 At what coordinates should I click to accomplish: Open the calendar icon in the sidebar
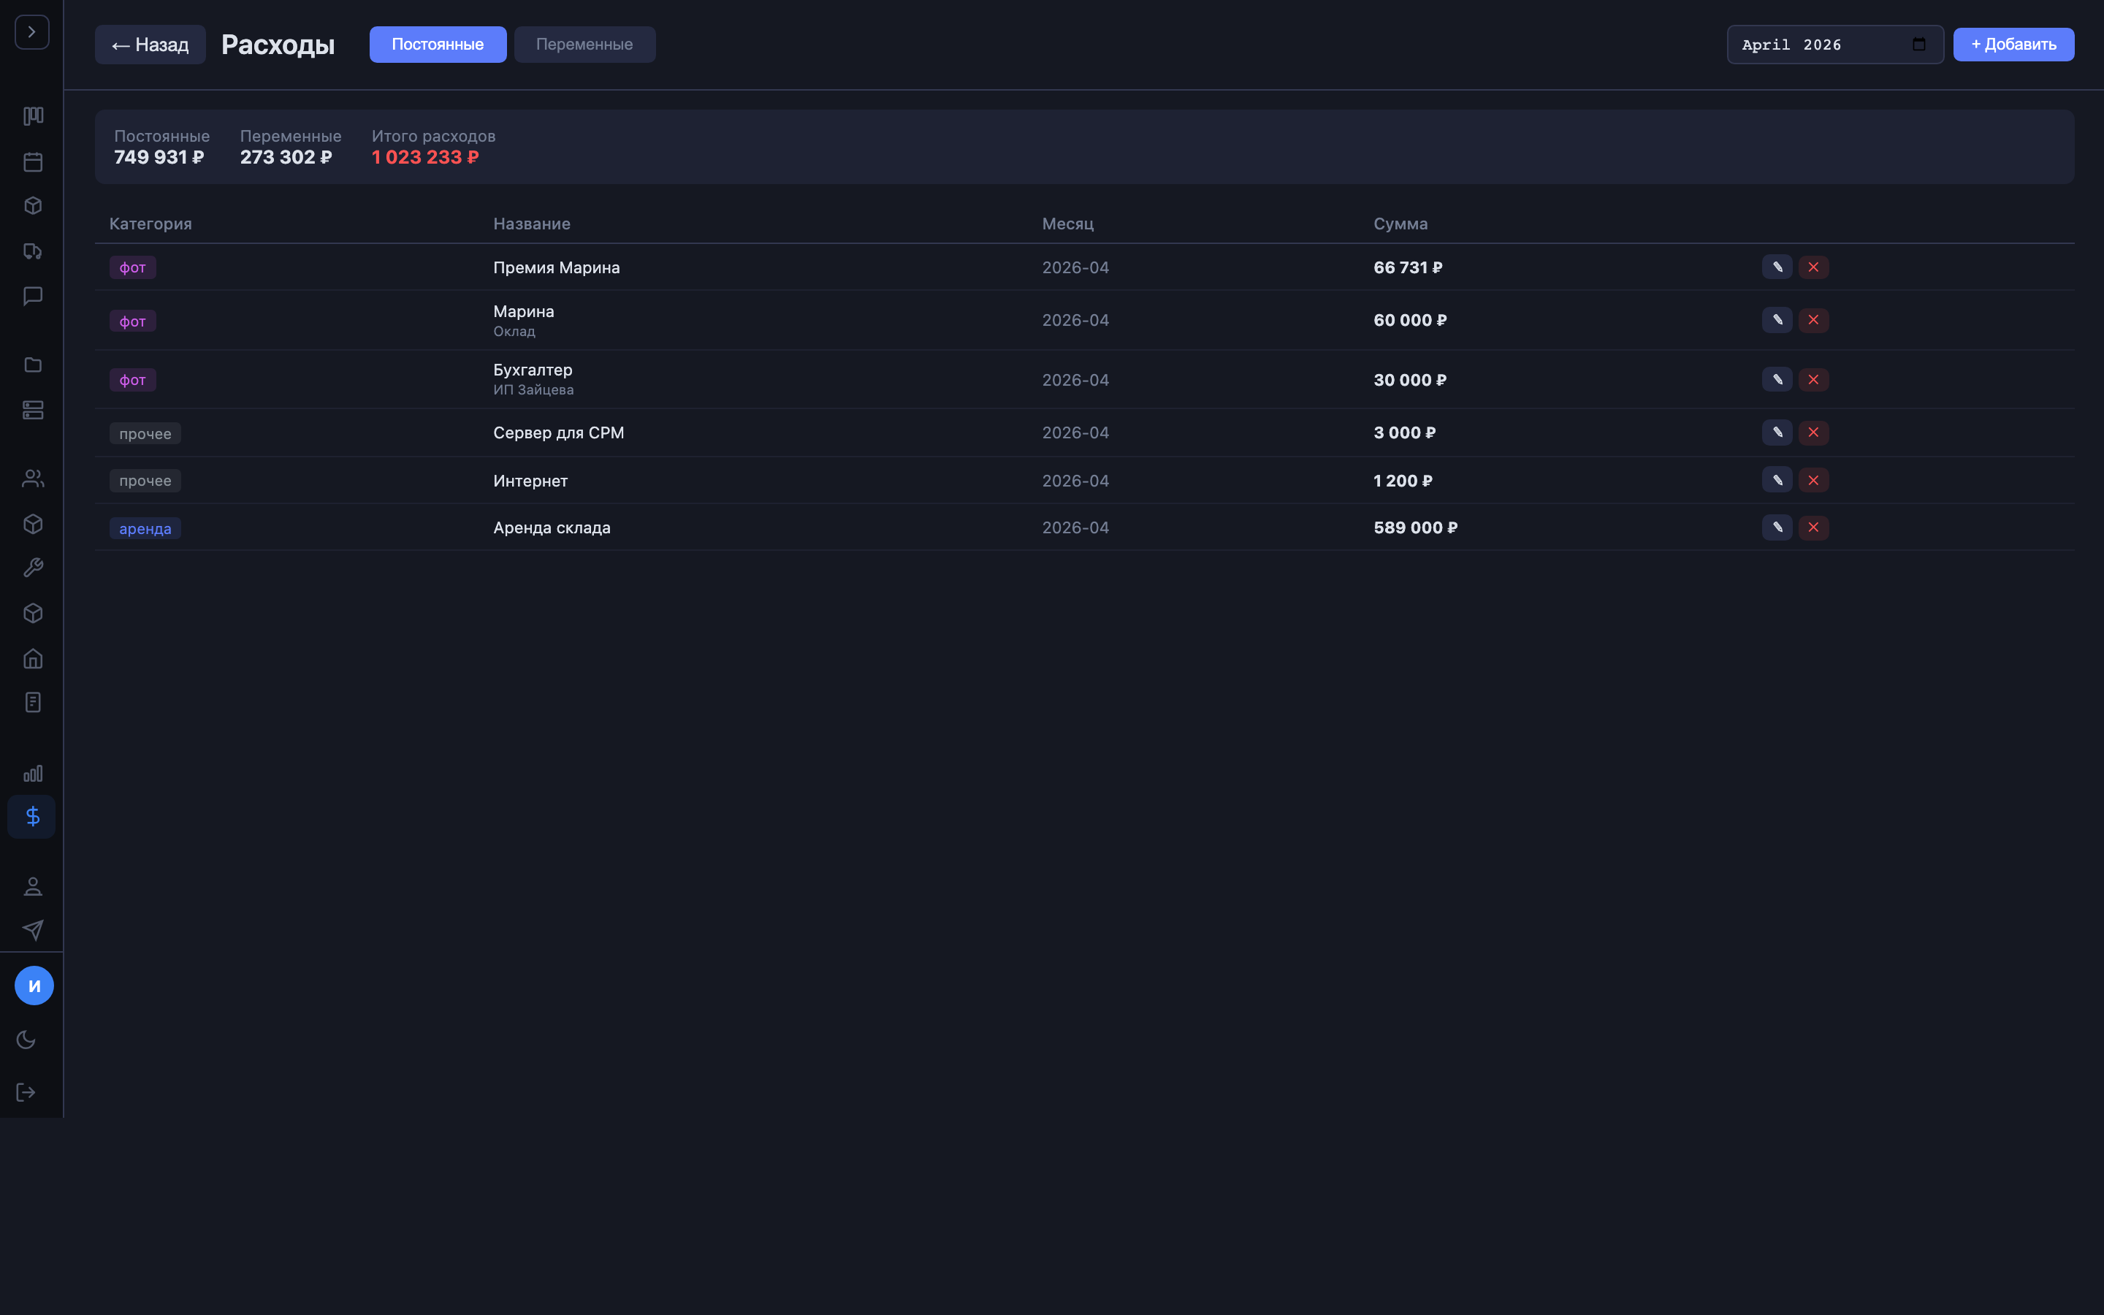point(33,161)
